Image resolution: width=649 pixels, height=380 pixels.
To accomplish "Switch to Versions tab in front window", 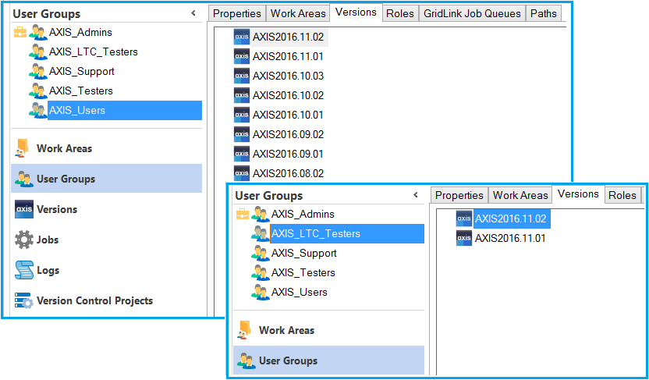I will point(578,194).
